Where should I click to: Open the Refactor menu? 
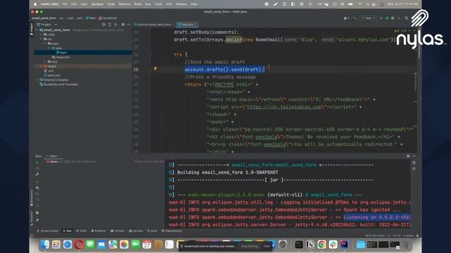tap(124, 4)
